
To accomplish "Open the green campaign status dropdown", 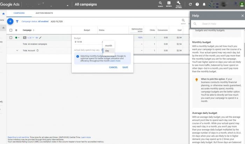I will coord(17,38).
